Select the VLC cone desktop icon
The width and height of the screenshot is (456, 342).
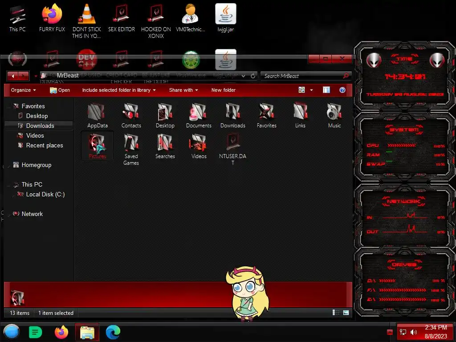click(87, 21)
